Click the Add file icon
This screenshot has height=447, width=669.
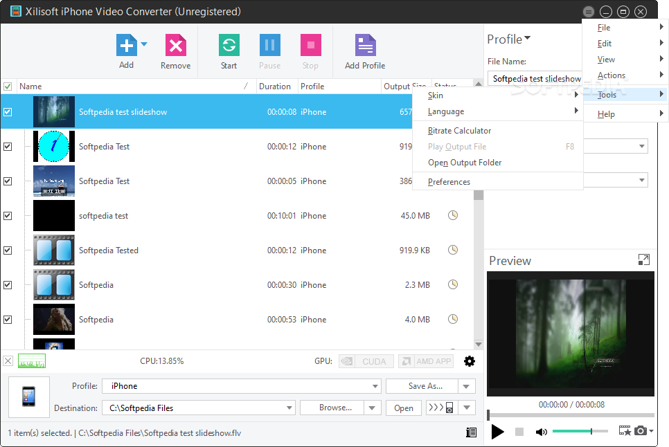coord(126,45)
